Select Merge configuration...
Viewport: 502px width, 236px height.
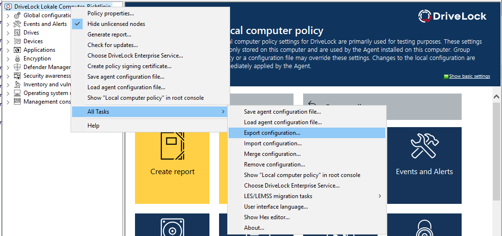306,154
